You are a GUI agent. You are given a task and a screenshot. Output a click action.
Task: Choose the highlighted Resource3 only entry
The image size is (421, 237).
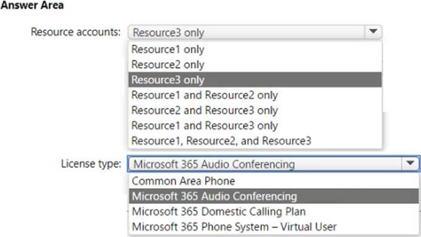pos(255,80)
